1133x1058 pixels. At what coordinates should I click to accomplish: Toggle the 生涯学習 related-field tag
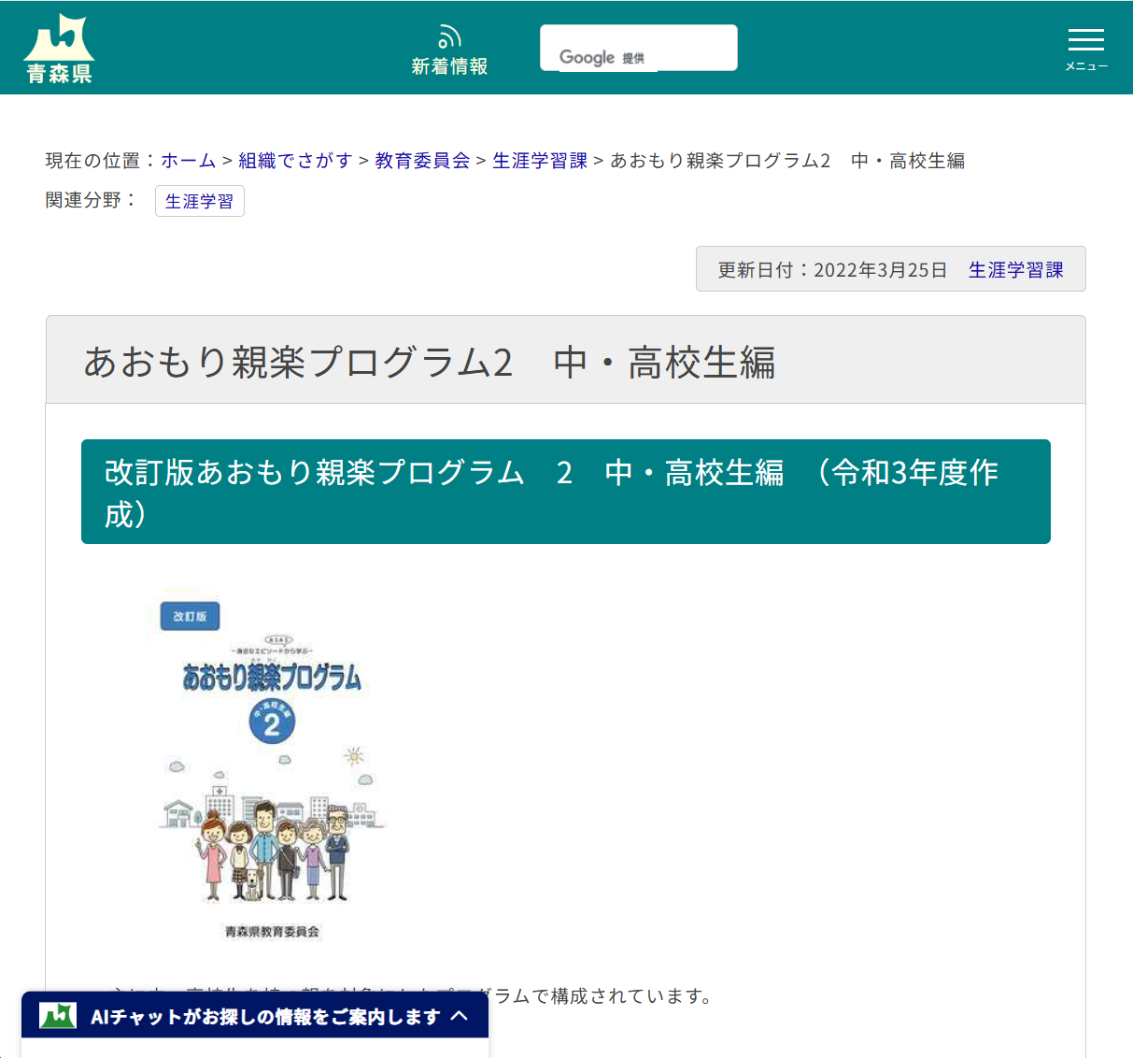199,201
